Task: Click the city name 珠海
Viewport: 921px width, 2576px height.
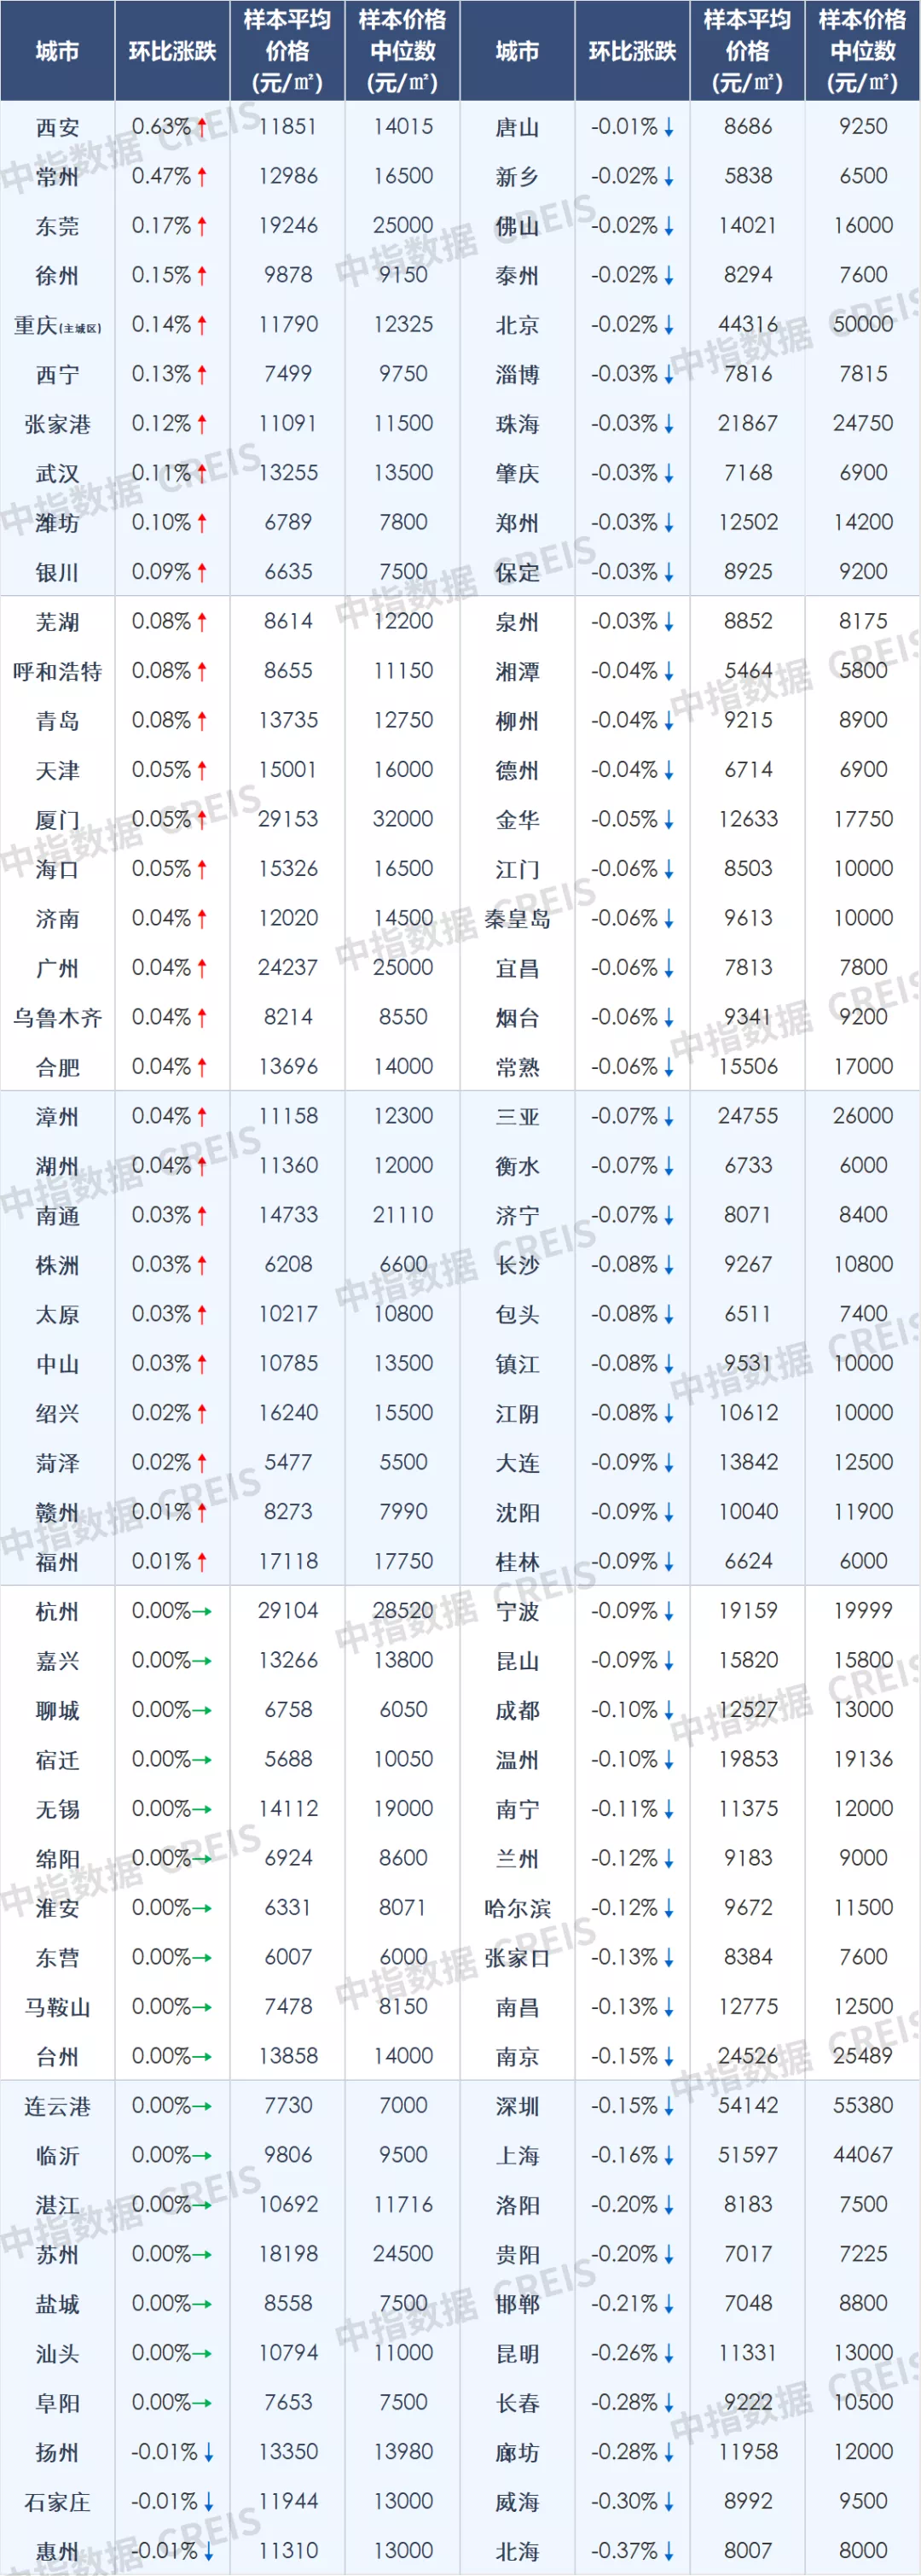Action: pos(518,424)
